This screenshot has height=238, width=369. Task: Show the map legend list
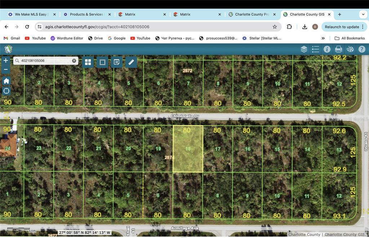click(315, 49)
